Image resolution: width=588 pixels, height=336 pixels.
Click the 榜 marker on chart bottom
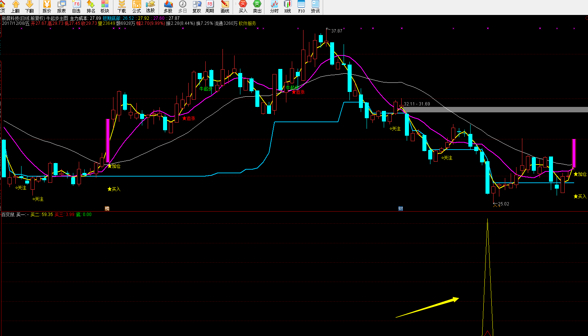[x=107, y=209]
